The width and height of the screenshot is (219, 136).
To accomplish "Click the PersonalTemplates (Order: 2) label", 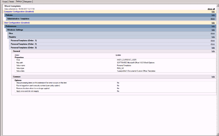I will tap(24, 44).
